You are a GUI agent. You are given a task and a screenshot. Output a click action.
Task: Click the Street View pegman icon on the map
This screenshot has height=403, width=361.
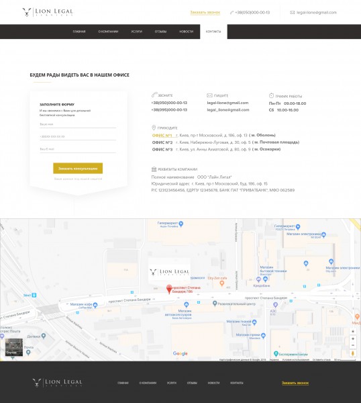pyautogui.click(x=353, y=353)
